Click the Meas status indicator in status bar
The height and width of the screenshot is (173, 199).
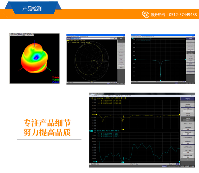(164, 166)
